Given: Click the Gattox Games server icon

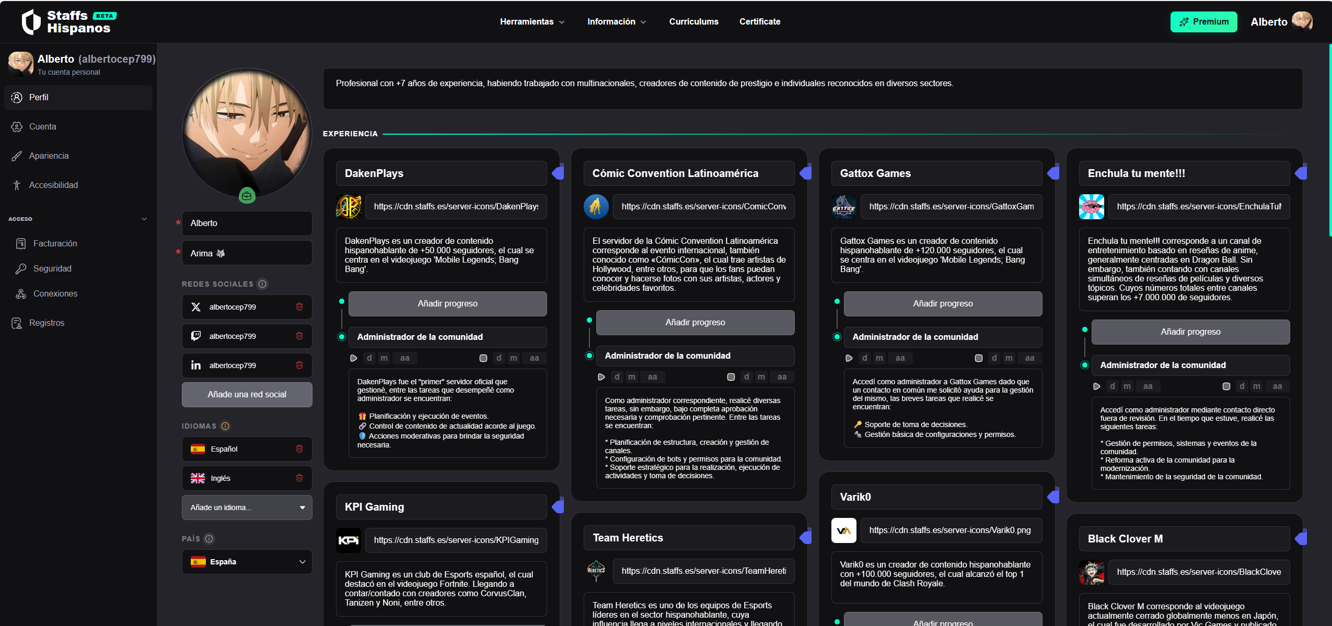Looking at the screenshot, I should point(844,207).
